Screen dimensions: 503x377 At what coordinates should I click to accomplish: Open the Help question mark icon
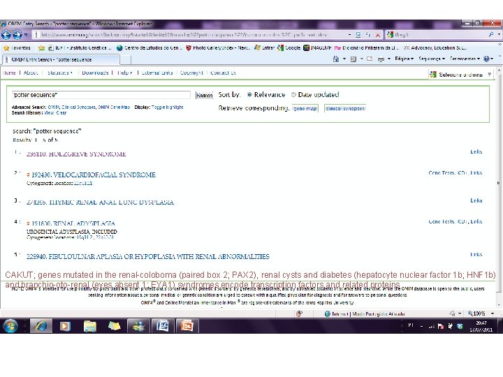tap(487, 59)
